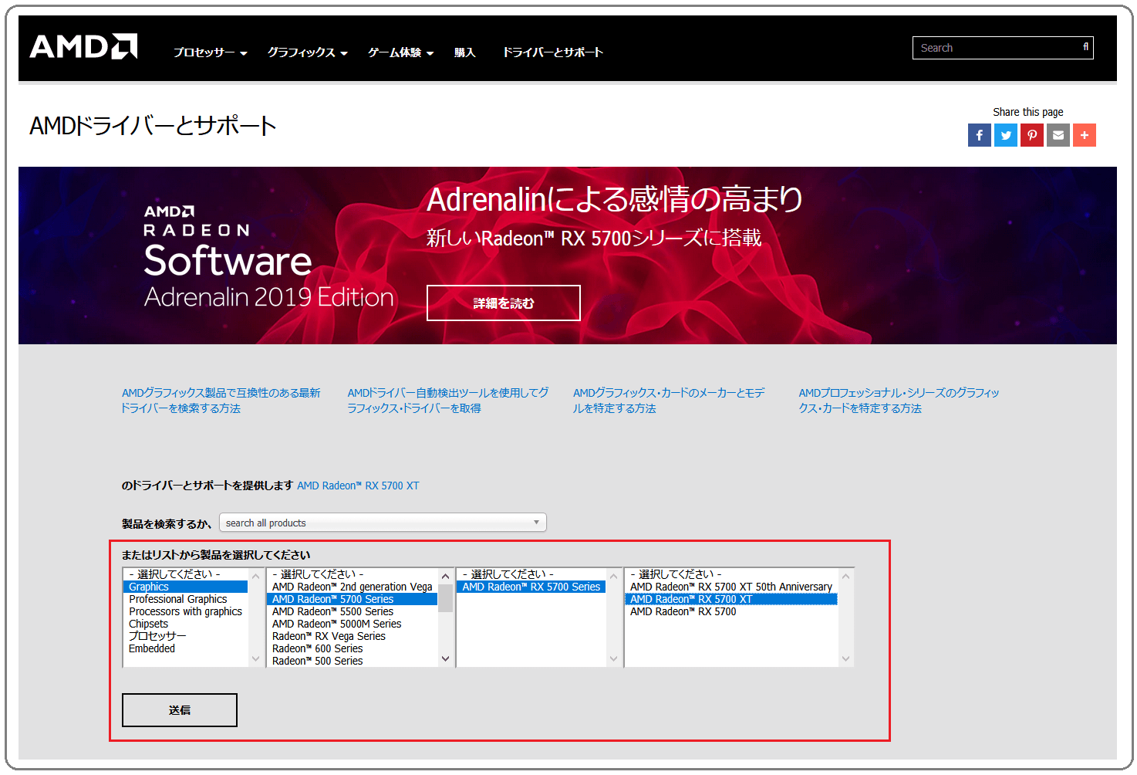The image size is (1137, 775).
Task: Select Graphics in the category list
Action: (x=185, y=587)
